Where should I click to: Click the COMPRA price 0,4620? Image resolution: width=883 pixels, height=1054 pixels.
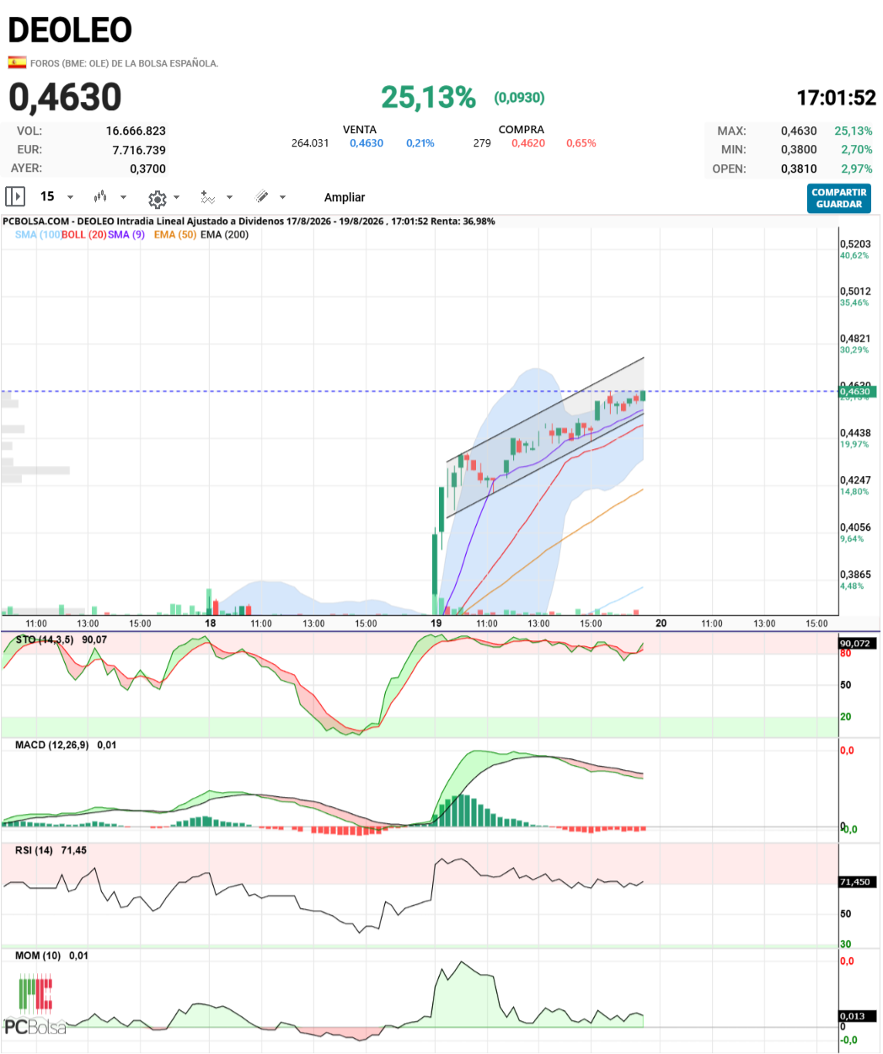[x=528, y=143]
